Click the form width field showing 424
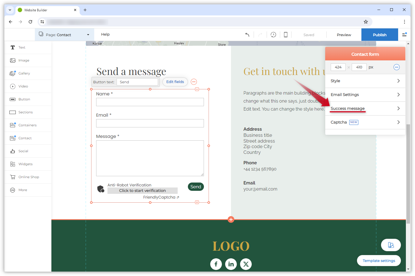 tap(338, 67)
